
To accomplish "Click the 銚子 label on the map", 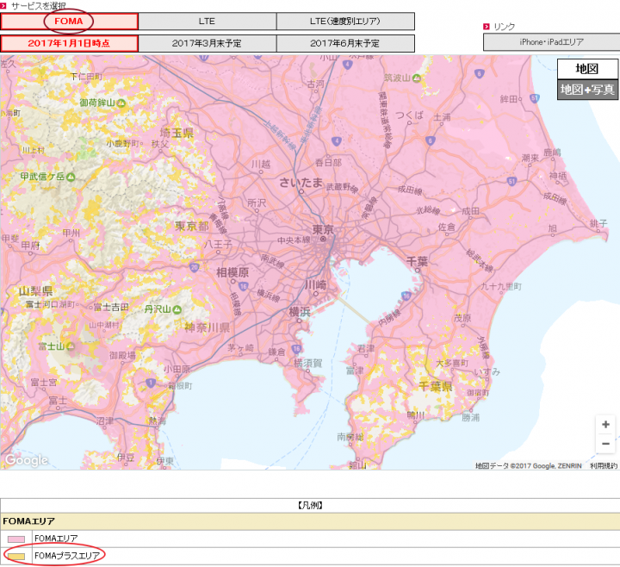I will pyautogui.click(x=598, y=223).
